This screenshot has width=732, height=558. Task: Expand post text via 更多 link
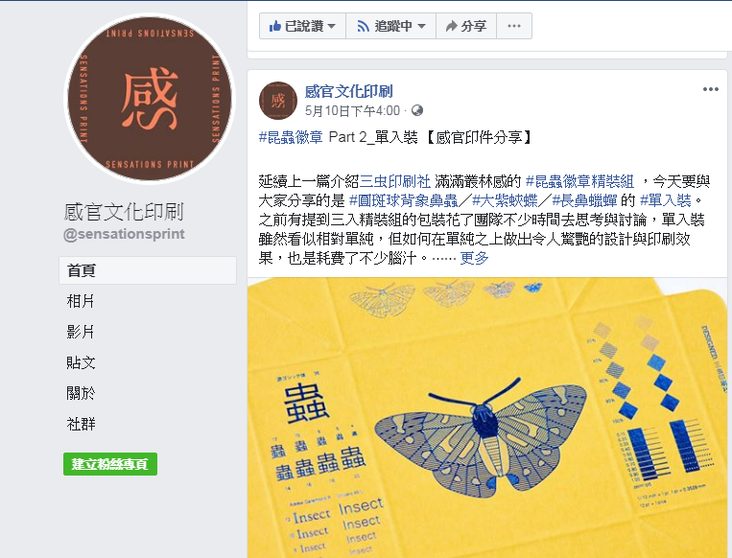click(474, 258)
